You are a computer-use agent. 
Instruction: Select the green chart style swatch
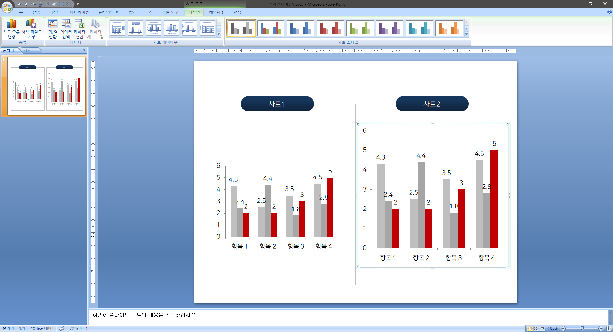360,28
